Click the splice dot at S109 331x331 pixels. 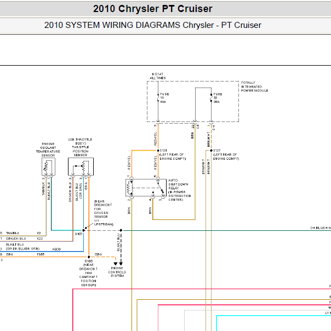[x=89, y=257]
